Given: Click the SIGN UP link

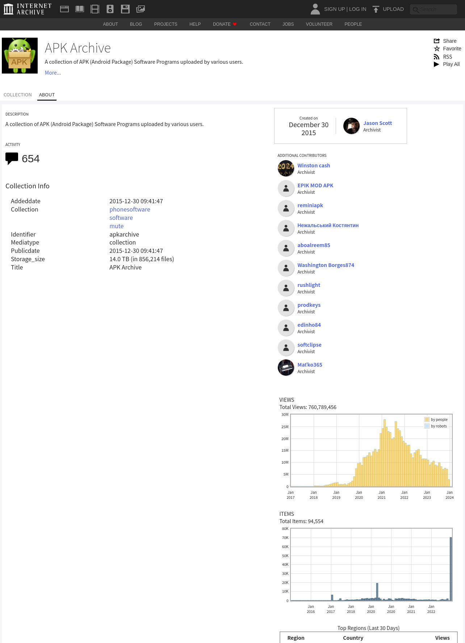Looking at the screenshot, I should pos(334,9).
